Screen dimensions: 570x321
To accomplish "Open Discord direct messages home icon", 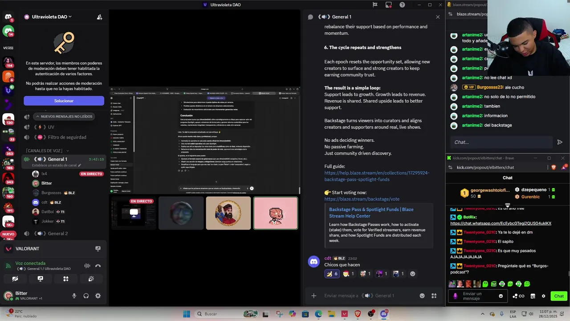I will 8,17.
